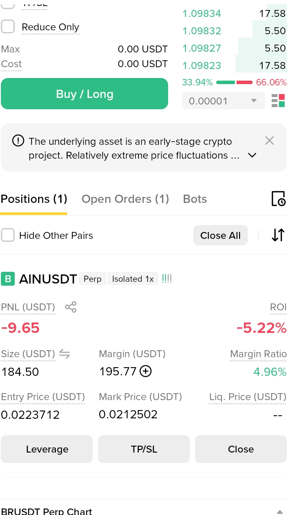Click the warning info exclamation icon
This screenshot has width=289, height=515.
18,141
